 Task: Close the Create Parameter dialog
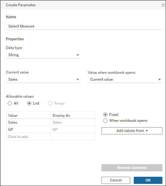163,5
